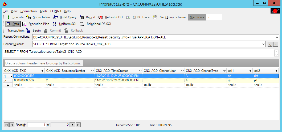Screen dimensions: 282x132
Task: Click the InfoNaut application icon in title bar
Action: [5, 4]
